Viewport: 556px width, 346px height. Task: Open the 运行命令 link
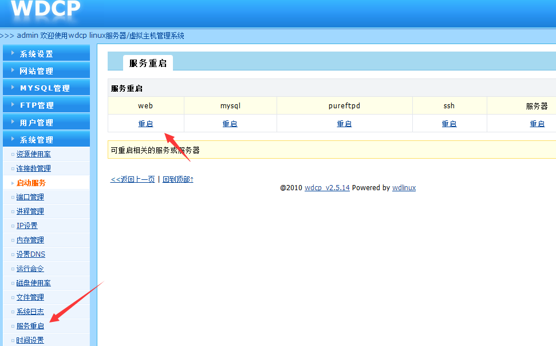coord(30,269)
